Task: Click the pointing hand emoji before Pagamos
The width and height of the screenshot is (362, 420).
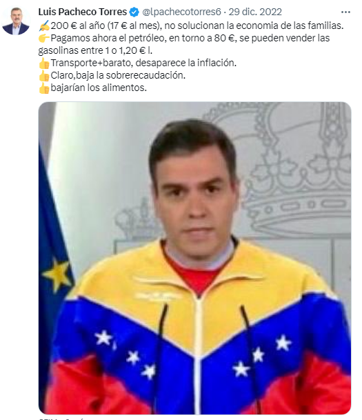Action: 44,38
